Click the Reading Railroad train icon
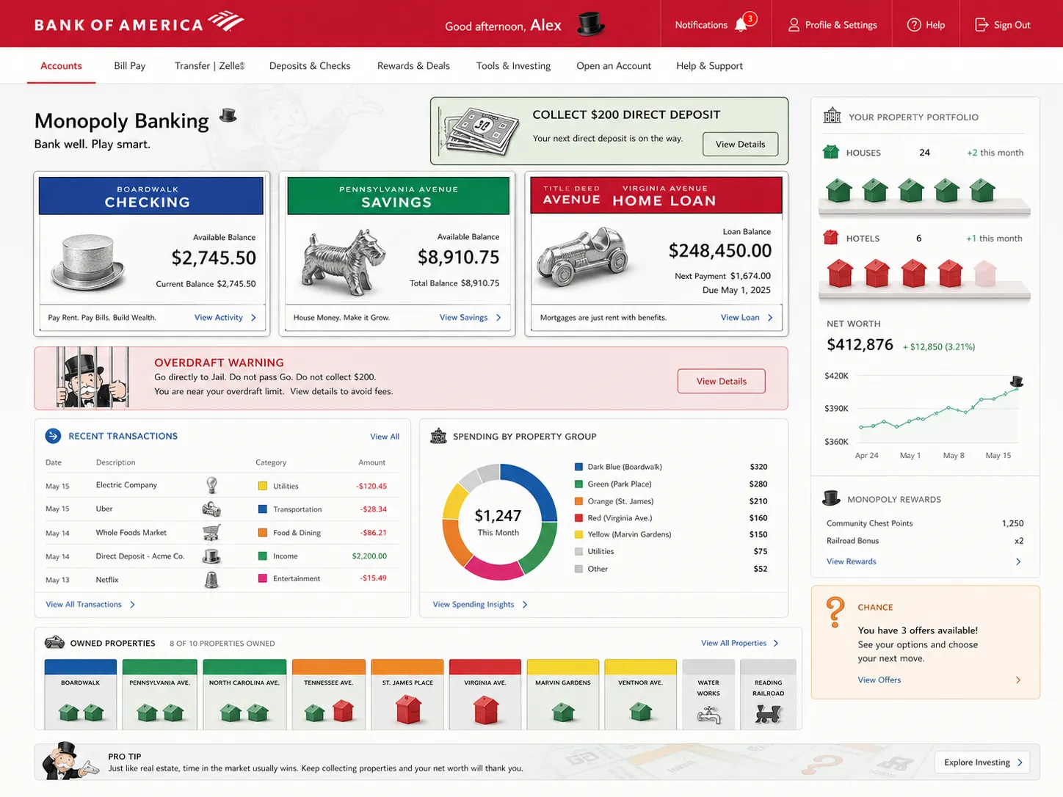 pyautogui.click(x=768, y=713)
